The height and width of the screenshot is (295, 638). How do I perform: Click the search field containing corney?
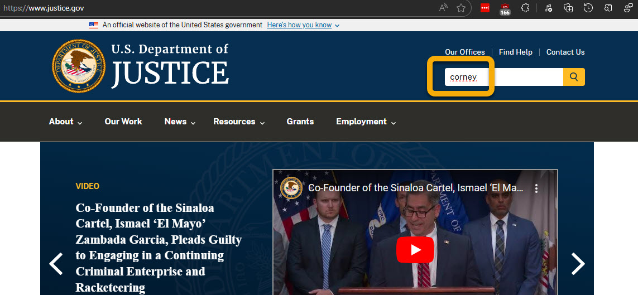coord(503,77)
